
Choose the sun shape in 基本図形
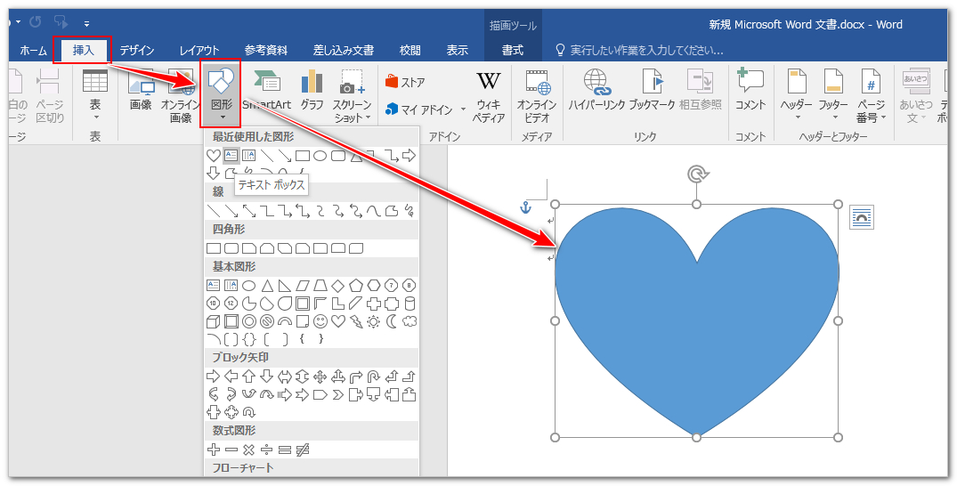click(x=374, y=321)
